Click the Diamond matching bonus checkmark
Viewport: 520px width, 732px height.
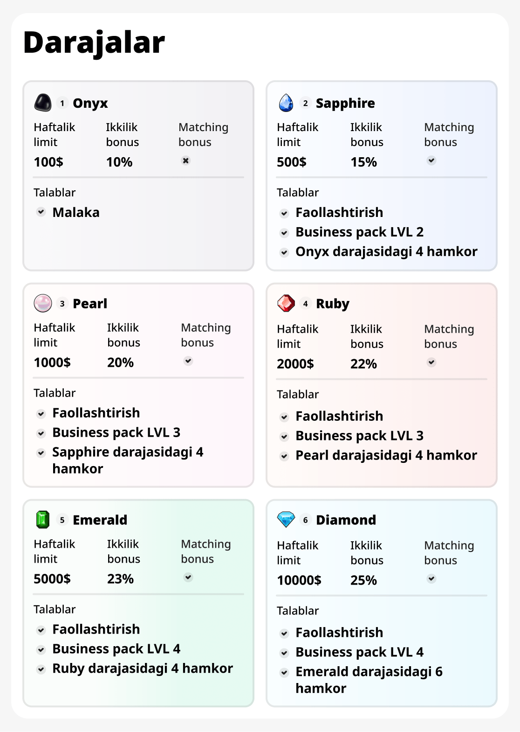click(431, 579)
